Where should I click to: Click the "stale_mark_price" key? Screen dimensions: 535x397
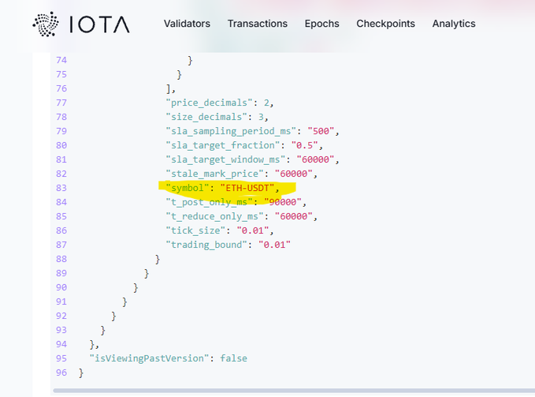tap(214, 174)
